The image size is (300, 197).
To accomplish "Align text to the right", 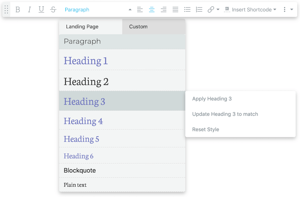I will pyautogui.click(x=163, y=9).
